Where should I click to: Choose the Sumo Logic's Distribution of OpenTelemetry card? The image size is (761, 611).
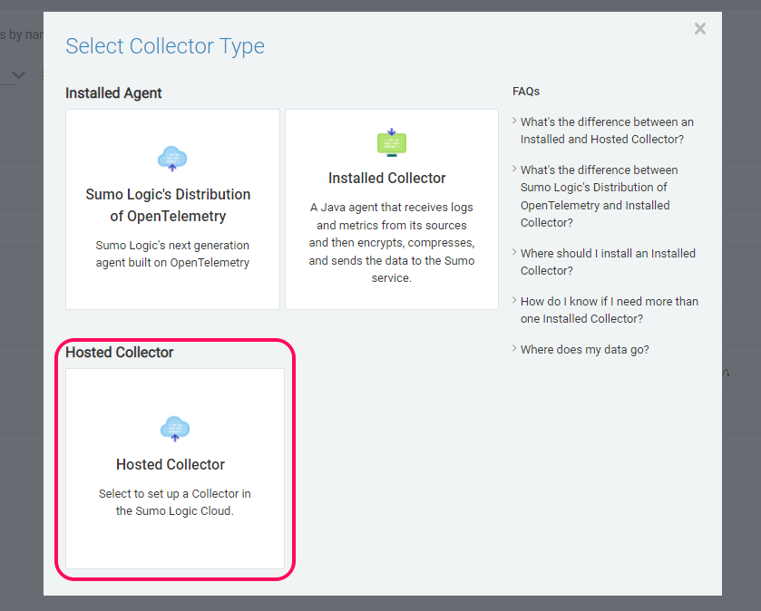click(x=172, y=209)
